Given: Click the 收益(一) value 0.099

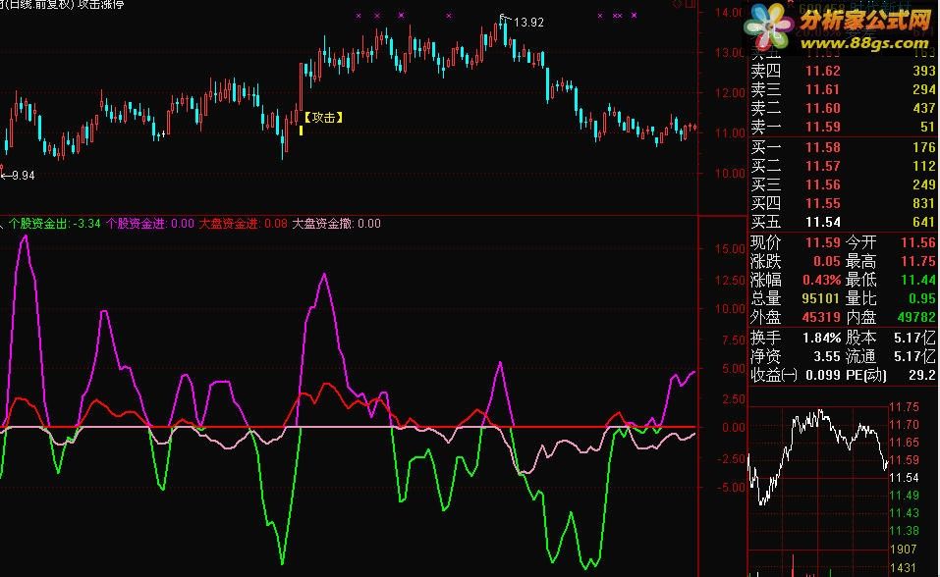Looking at the screenshot, I should [823, 375].
